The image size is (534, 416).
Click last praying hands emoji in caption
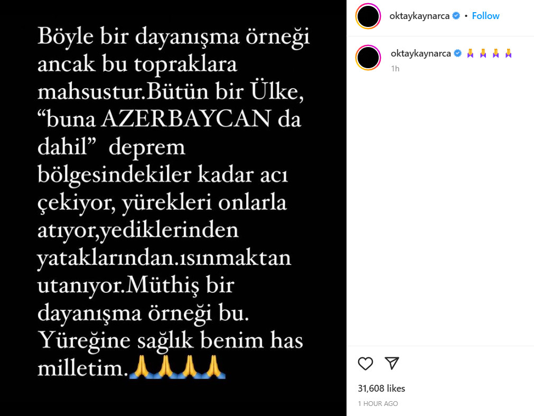pos(509,53)
